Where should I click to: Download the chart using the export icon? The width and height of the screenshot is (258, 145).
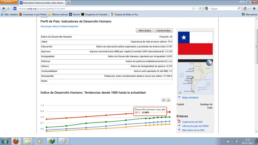(x=168, y=100)
